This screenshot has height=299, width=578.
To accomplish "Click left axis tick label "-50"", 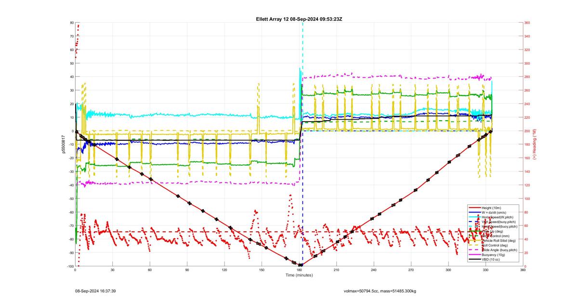I will (x=71, y=199).
